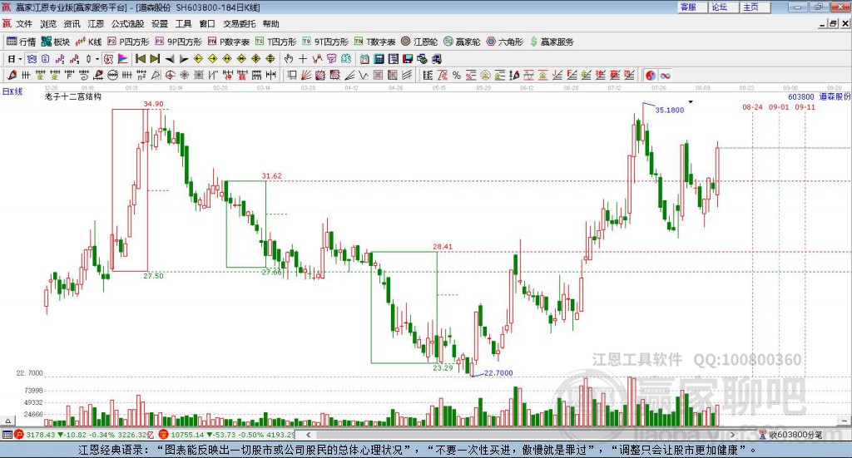852x458 pixels.
Task: Jump to last bar with skip-end icon
Action: coord(155,59)
